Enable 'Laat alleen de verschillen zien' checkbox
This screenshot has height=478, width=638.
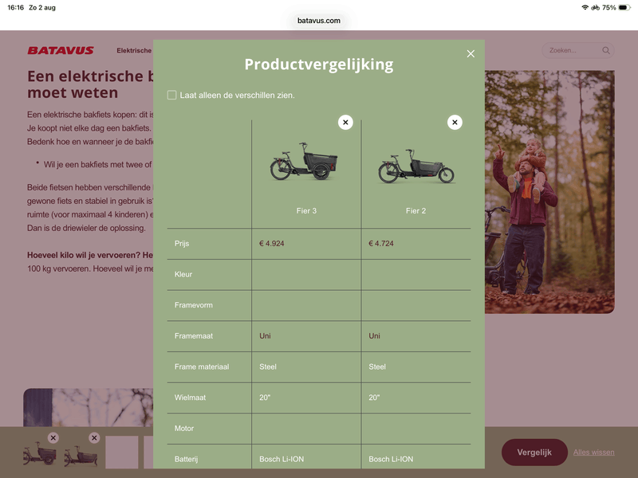[x=171, y=95]
